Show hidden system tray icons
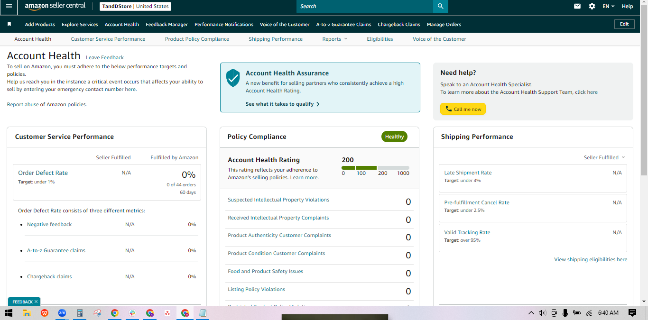 tap(531, 313)
